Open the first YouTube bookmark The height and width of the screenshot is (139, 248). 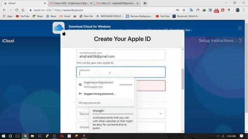click(22, 16)
